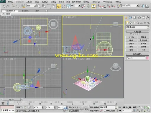This screenshot has width=151, height=113.
Task: Click the 平面 (Plane) button
Action: (143, 50)
